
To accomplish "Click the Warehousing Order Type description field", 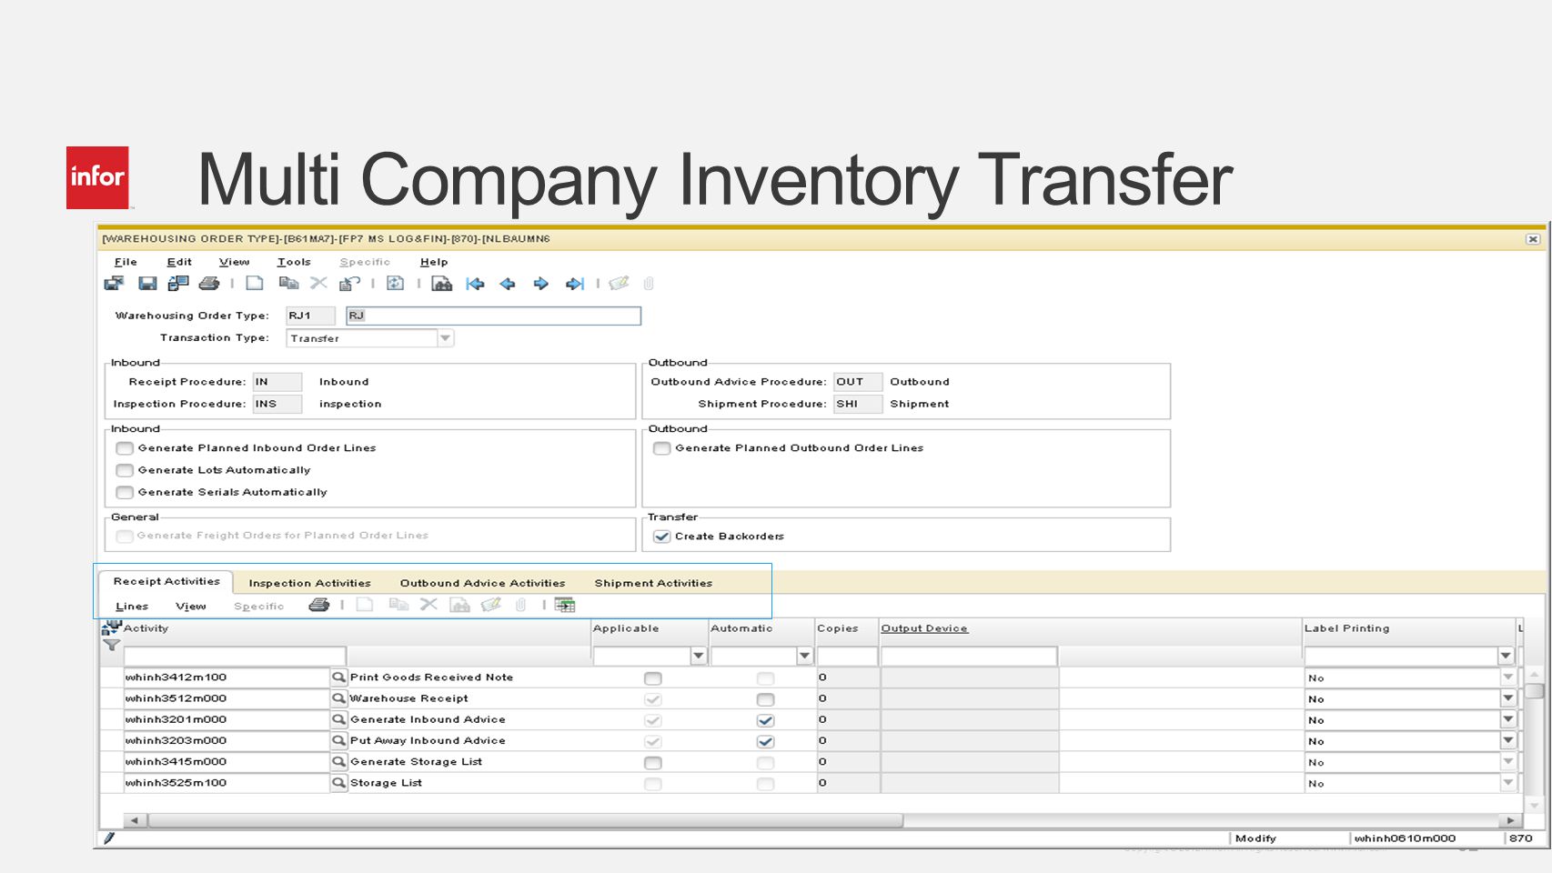I will tap(493, 316).
